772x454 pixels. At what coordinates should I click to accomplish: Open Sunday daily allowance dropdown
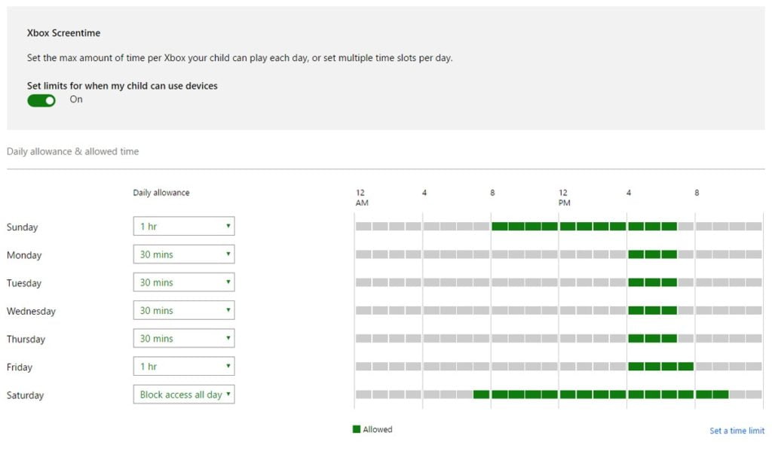184,227
